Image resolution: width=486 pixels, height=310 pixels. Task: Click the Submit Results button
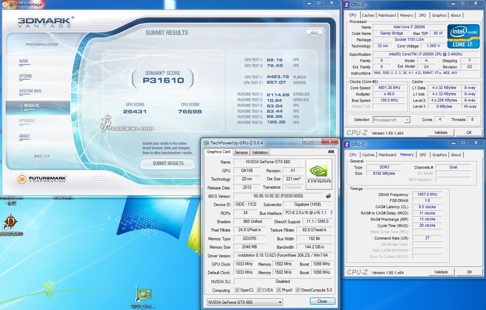coord(168,163)
